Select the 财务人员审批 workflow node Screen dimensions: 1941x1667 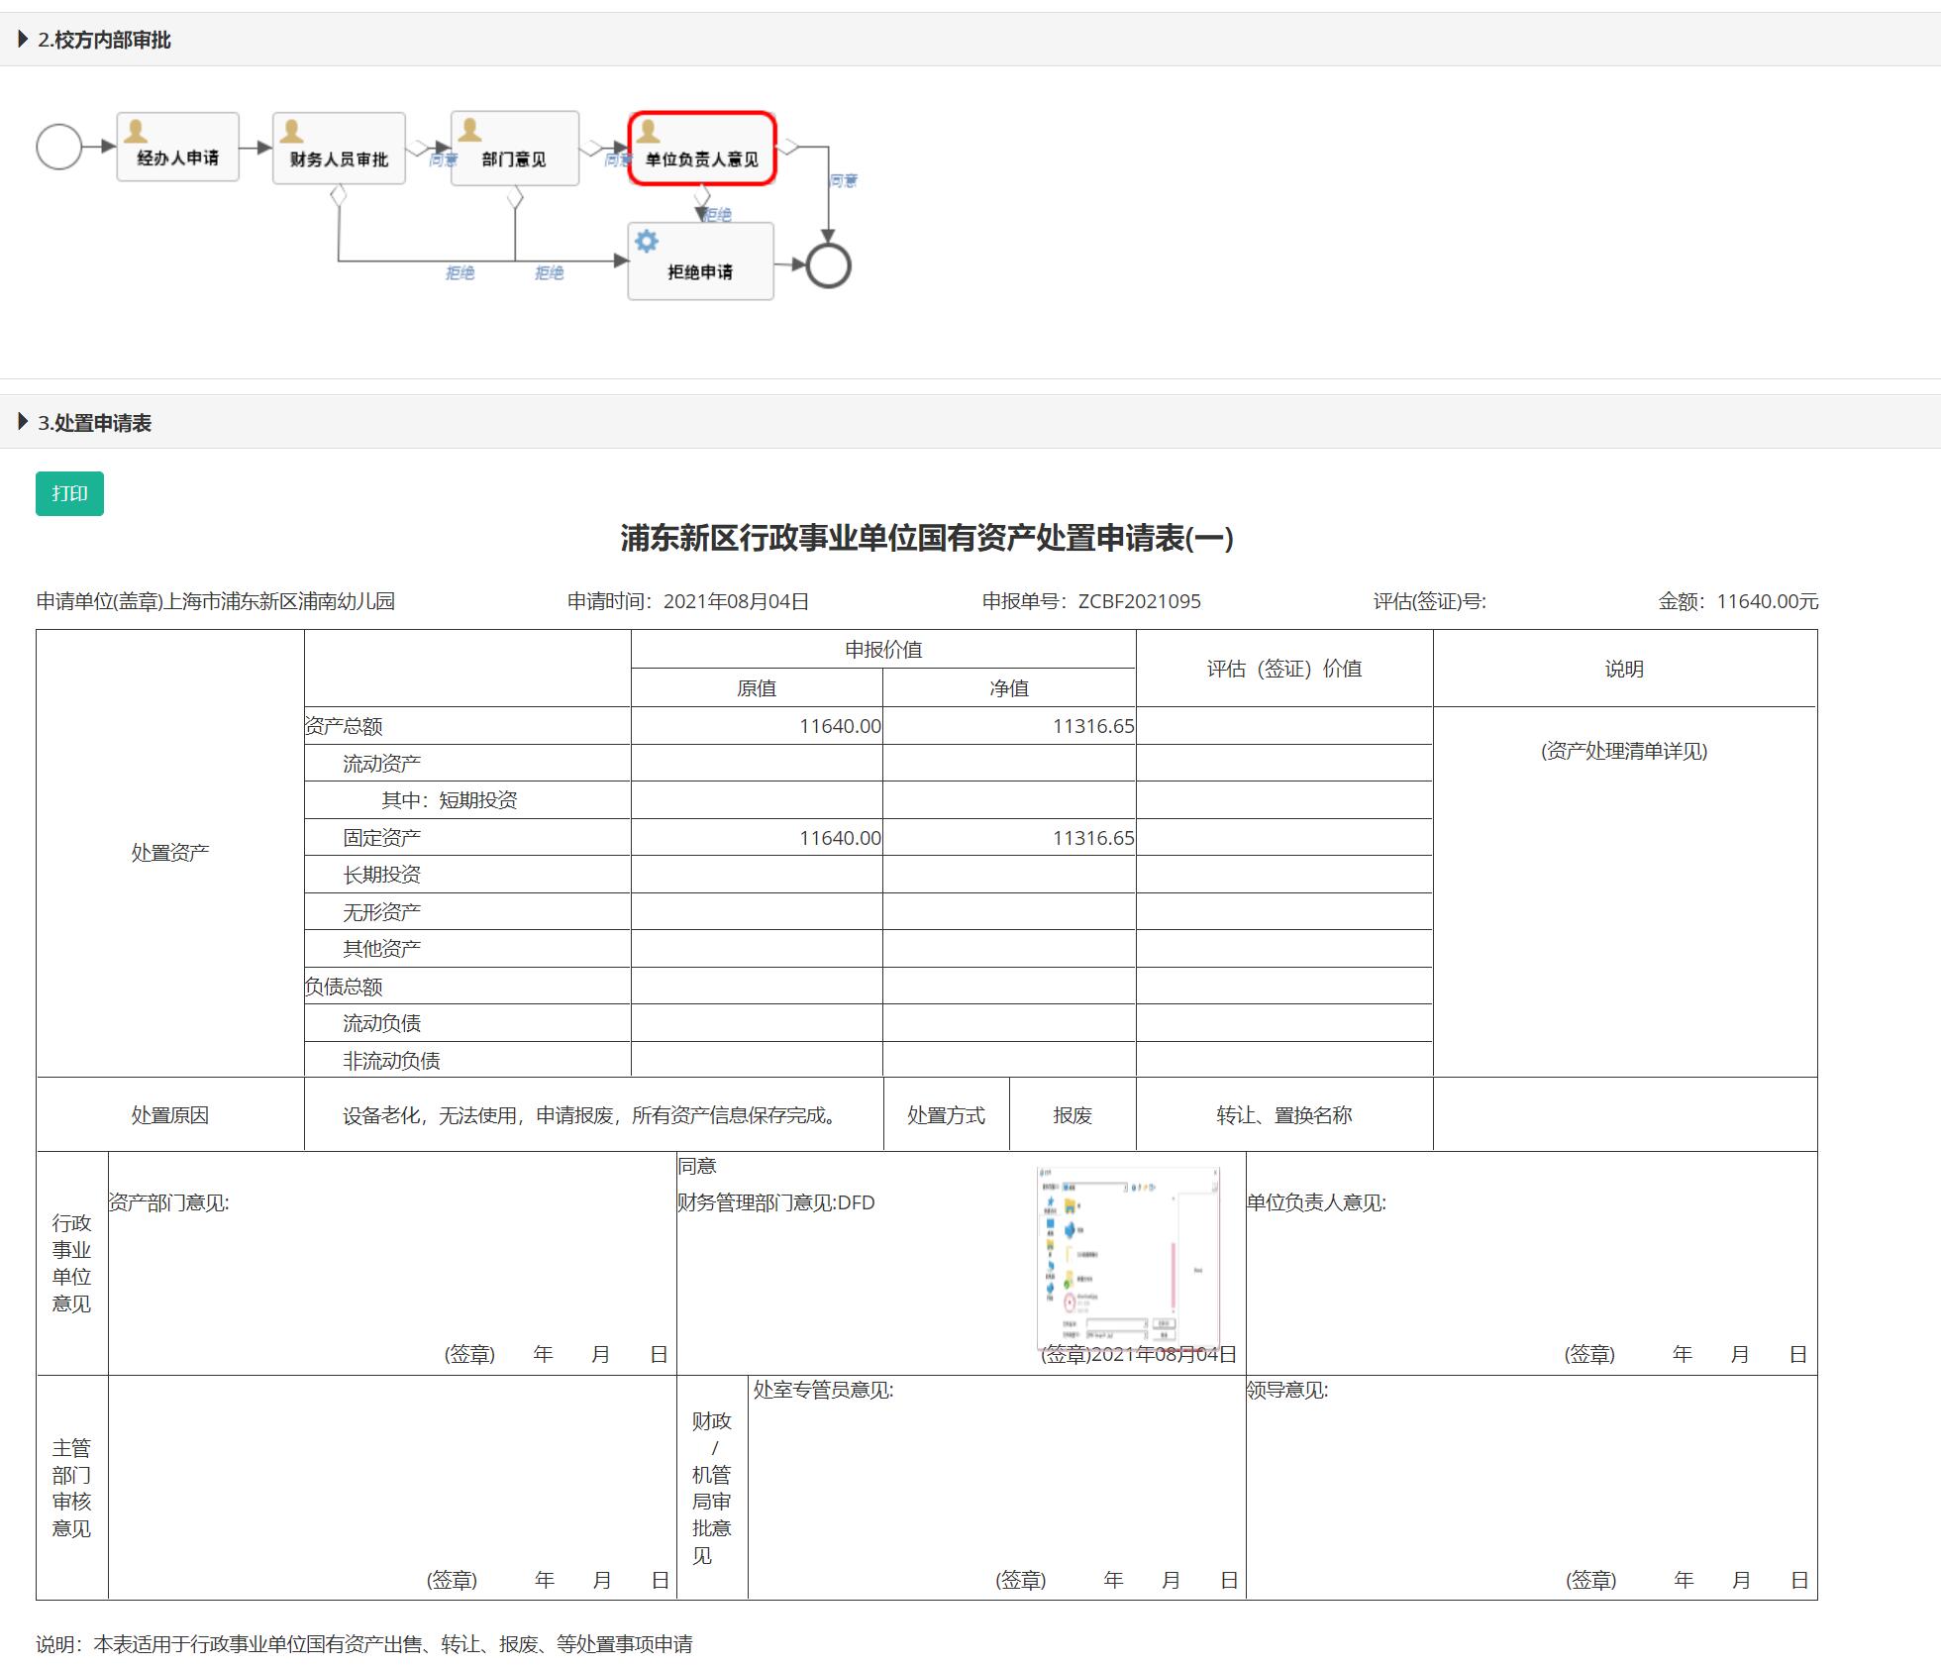339,150
